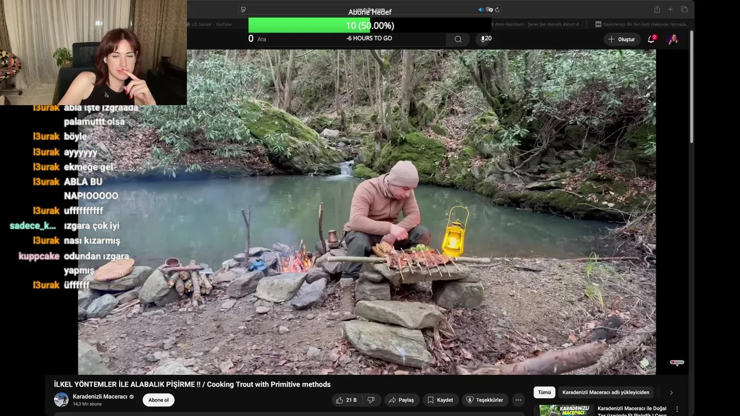Open the Safari reader icon in address bar
The width and height of the screenshot is (740, 416).
243,9
